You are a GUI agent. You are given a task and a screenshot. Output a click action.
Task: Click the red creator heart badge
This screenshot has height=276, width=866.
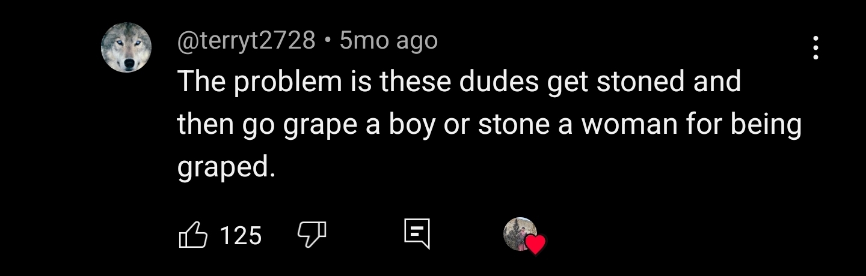pos(535,244)
